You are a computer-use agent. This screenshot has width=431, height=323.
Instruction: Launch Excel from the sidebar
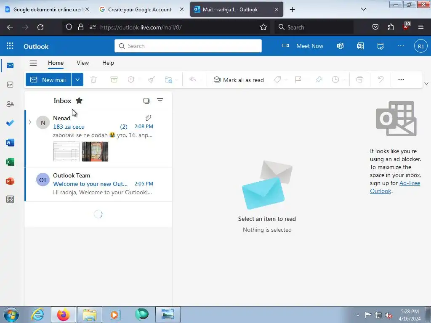point(10,162)
